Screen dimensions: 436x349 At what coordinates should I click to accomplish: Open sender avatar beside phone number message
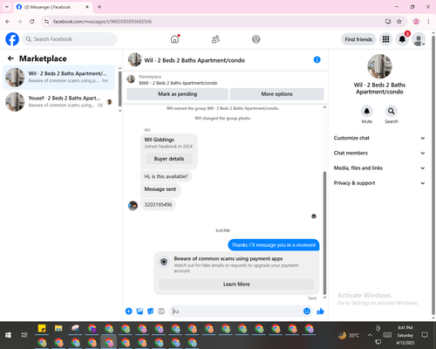pos(133,205)
